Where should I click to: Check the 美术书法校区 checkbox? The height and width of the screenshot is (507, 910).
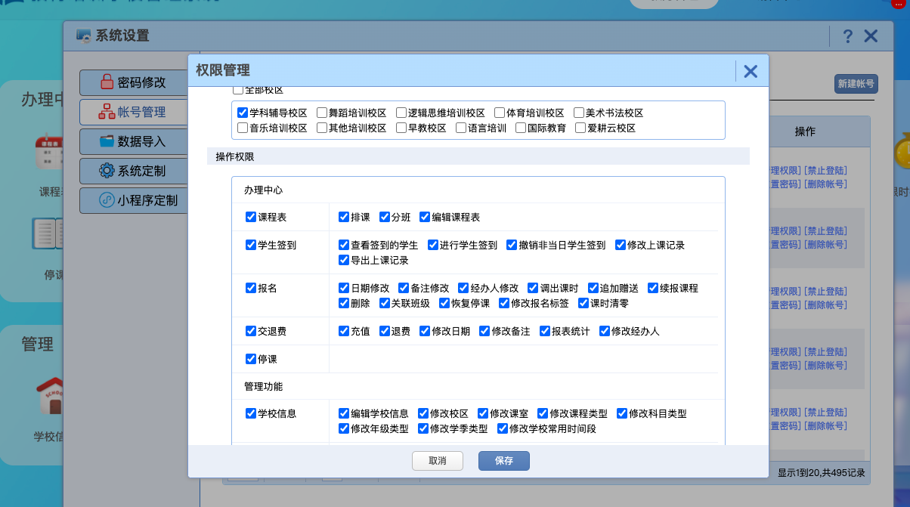(x=579, y=113)
